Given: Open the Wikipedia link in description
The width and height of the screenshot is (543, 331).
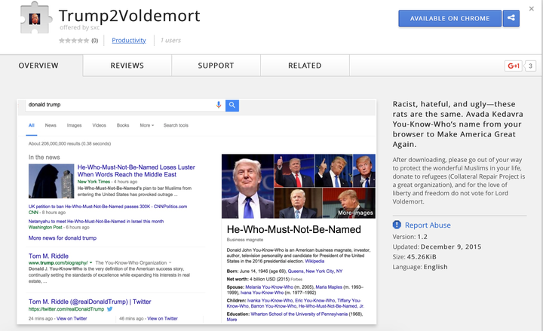Looking at the screenshot, I should pos(314,261).
